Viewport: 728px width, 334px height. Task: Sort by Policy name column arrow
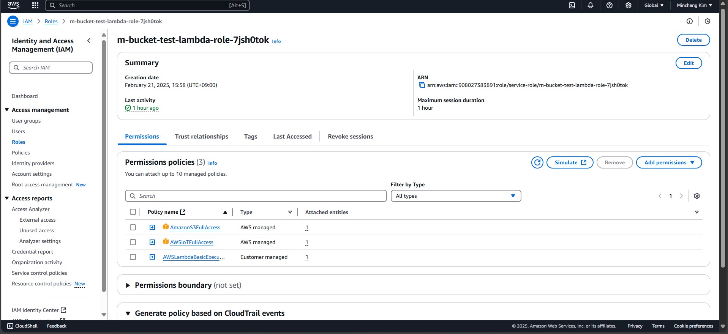225,212
